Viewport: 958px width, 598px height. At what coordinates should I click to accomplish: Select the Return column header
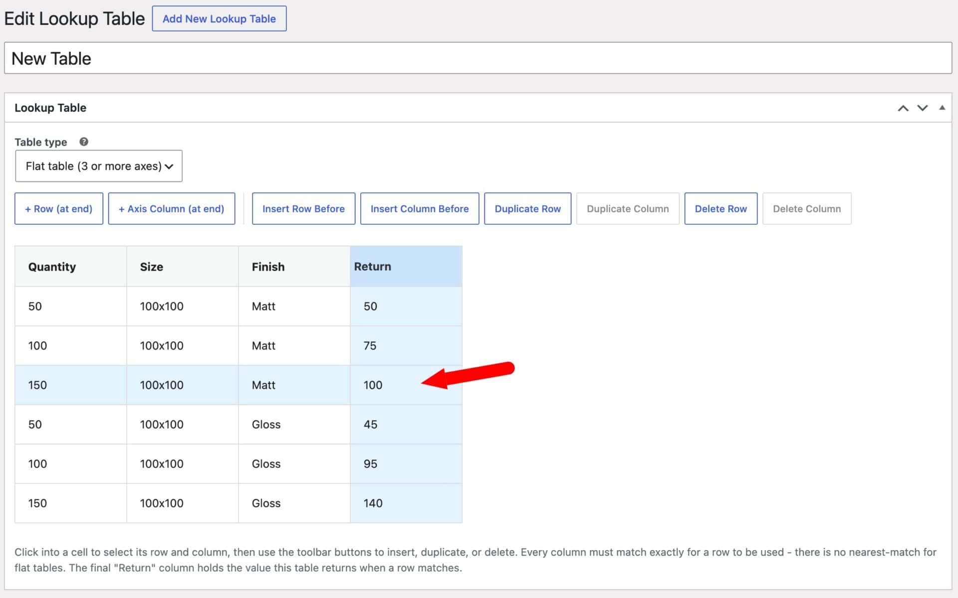(x=406, y=267)
